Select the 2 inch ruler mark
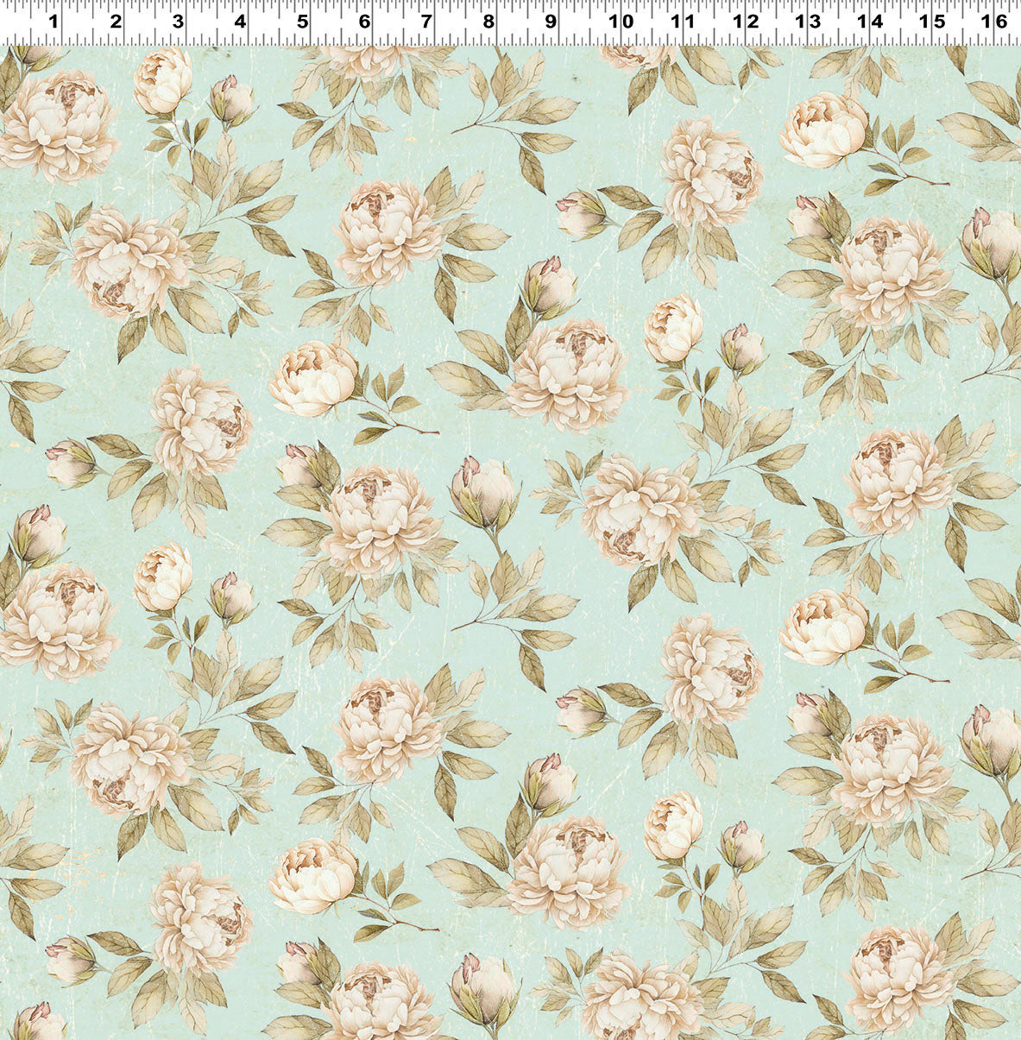 coord(116,21)
